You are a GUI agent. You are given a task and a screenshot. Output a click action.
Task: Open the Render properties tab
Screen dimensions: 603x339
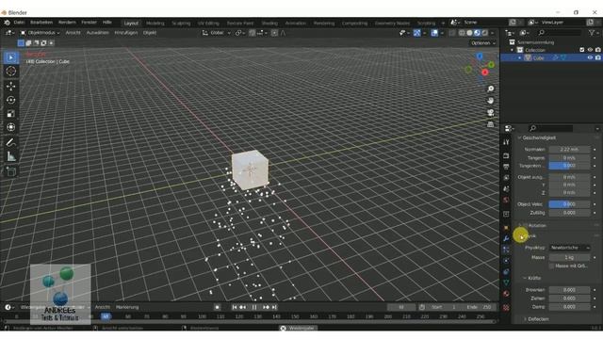pos(506,155)
